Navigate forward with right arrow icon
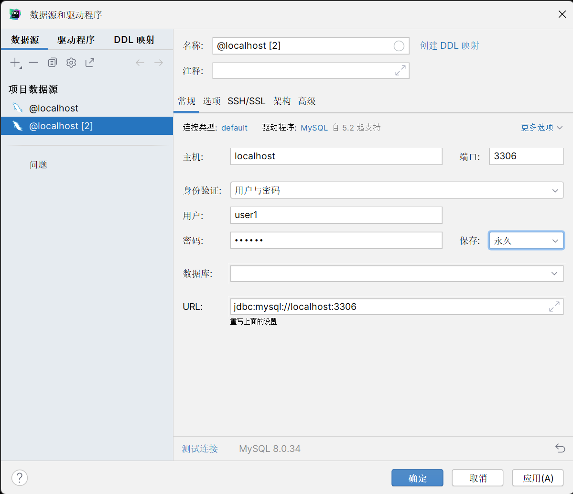Image resolution: width=573 pixels, height=494 pixels. pyautogui.click(x=159, y=63)
